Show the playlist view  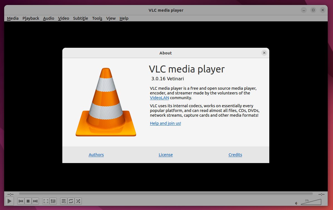(64, 201)
